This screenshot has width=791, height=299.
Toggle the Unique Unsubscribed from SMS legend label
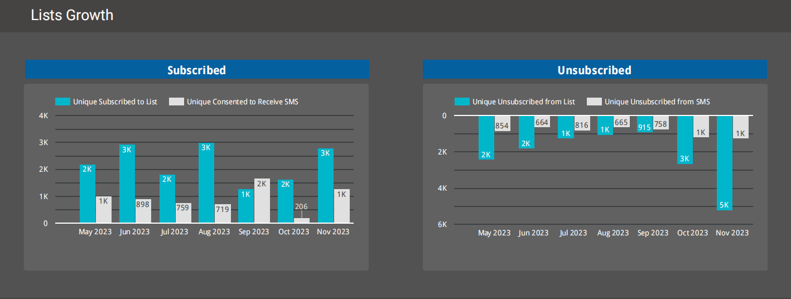(x=657, y=102)
